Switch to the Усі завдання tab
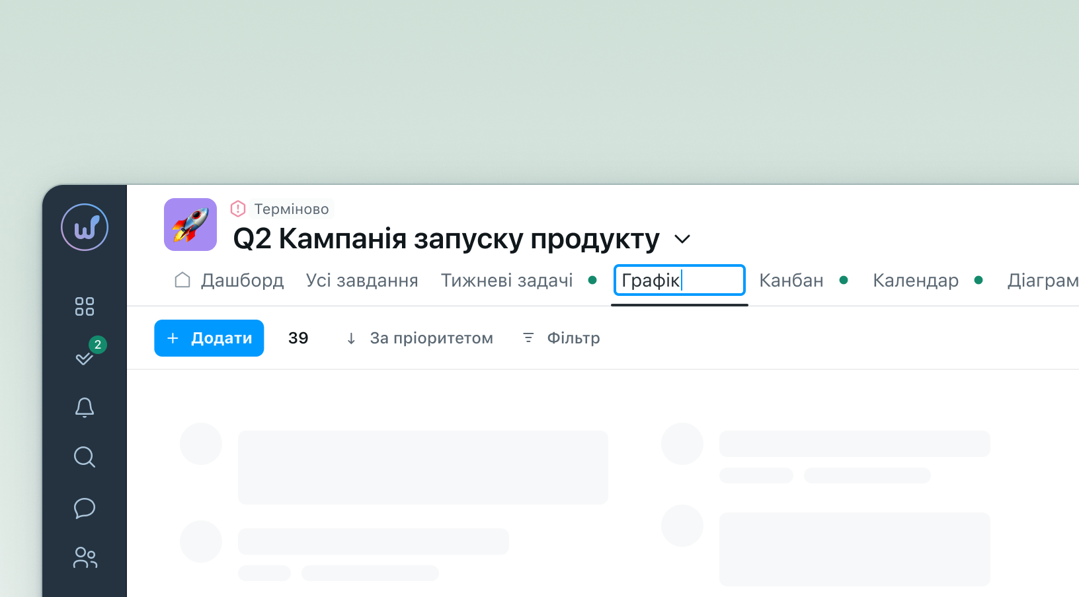Image resolution: width=1079 pixels, height=597 pixels. click(x=362, y=281)
